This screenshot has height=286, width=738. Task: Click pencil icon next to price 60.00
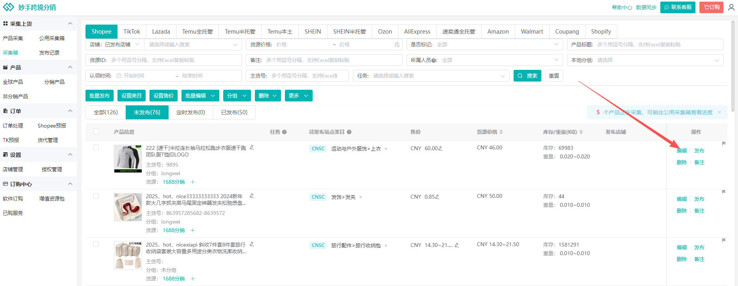click(x=440, y=149)
